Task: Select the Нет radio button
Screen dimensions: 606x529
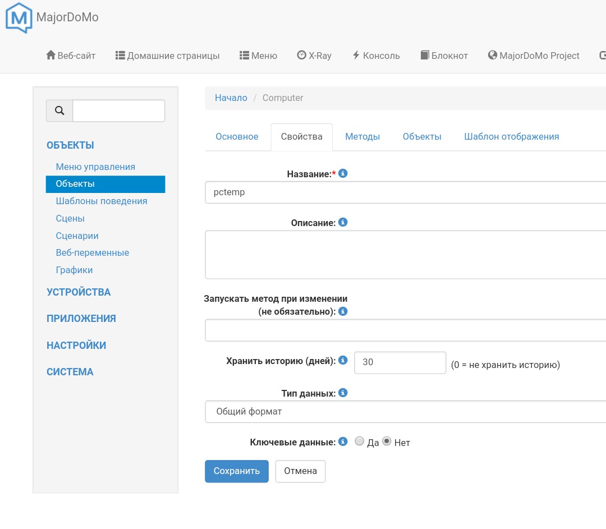Action: 387,441
